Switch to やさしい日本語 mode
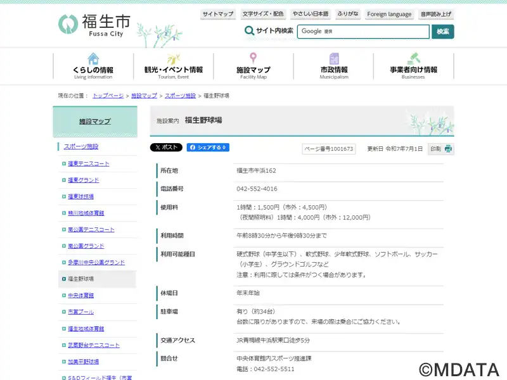Image resolution: width=507 pixels, height=380 pixels. (x=311, y=14)
